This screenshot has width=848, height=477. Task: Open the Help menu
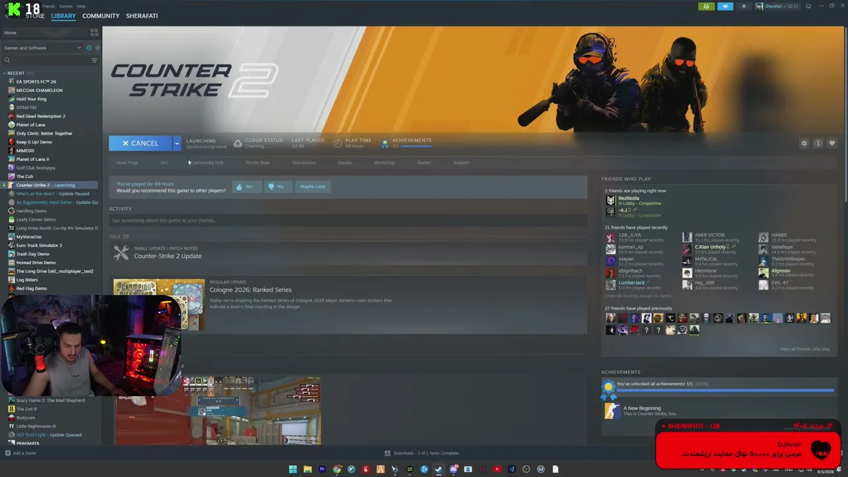click(81, 6)
